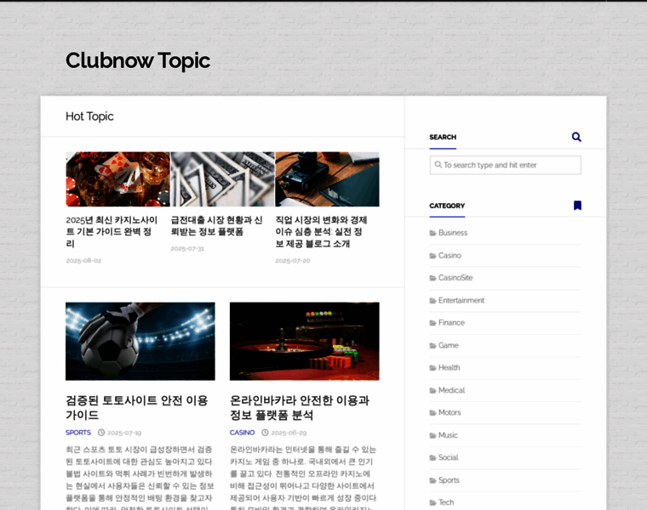Click the 2025-07-31 date text
647x510 pixels.
[187, 248]
